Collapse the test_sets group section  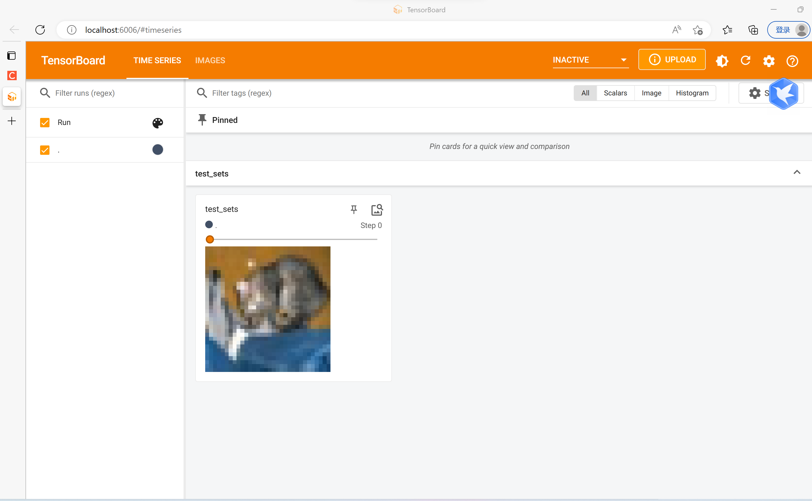click(797, 172)
